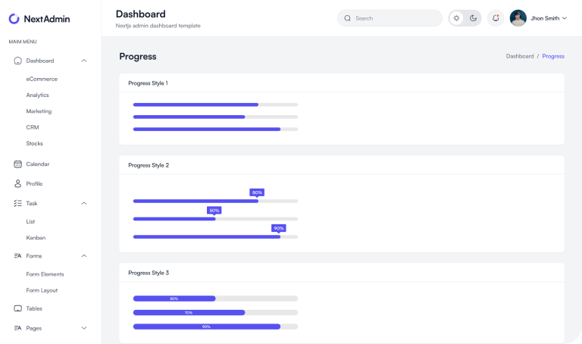Click the 80% progress bar in Style 2
This screenshot has height=344, width=582.
pos(196,201)
